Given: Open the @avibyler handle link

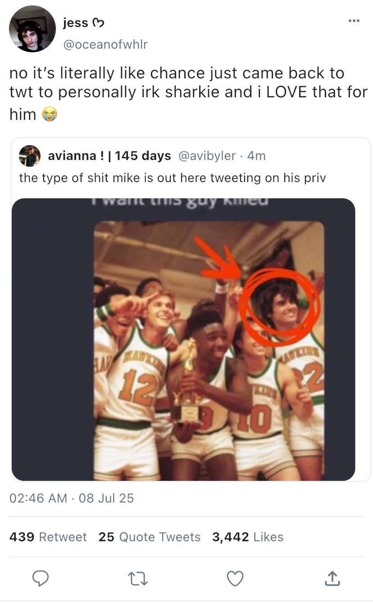Looking at the screenshot, I should (207, 156).
